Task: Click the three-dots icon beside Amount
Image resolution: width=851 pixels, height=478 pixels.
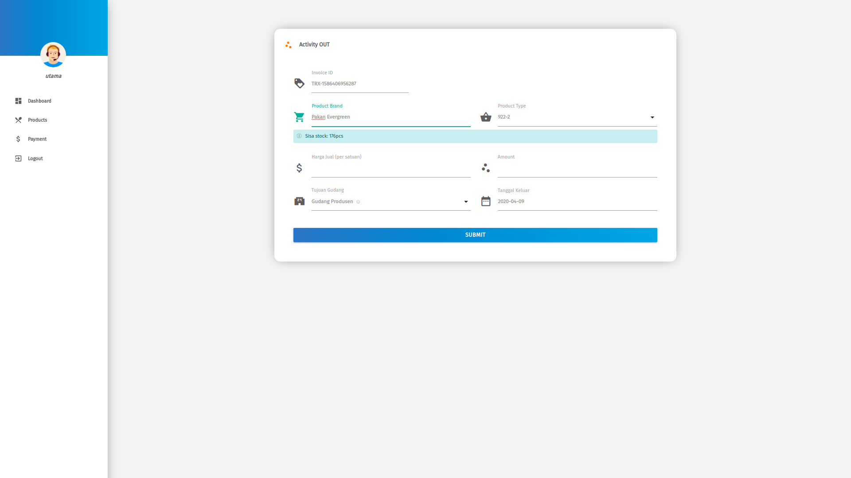Action: pos(486,168)
